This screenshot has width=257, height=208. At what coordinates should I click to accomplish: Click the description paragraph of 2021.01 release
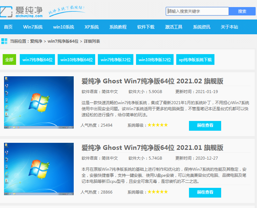[164, 175]
